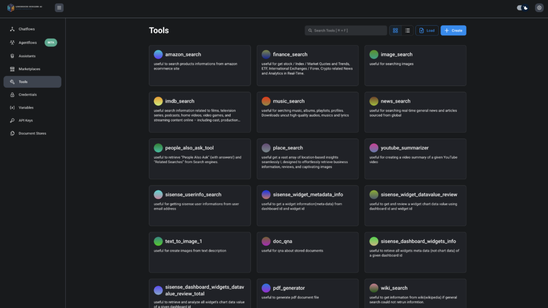
Task: Open Chatflows in the sidebar
Action: pyautogui.click(x=33, y=29)
